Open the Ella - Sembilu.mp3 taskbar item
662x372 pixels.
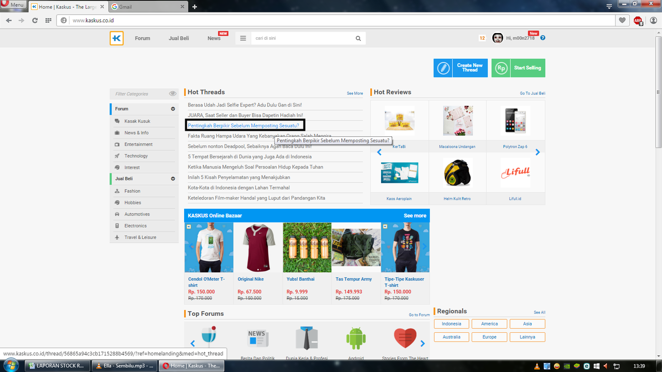125,366
